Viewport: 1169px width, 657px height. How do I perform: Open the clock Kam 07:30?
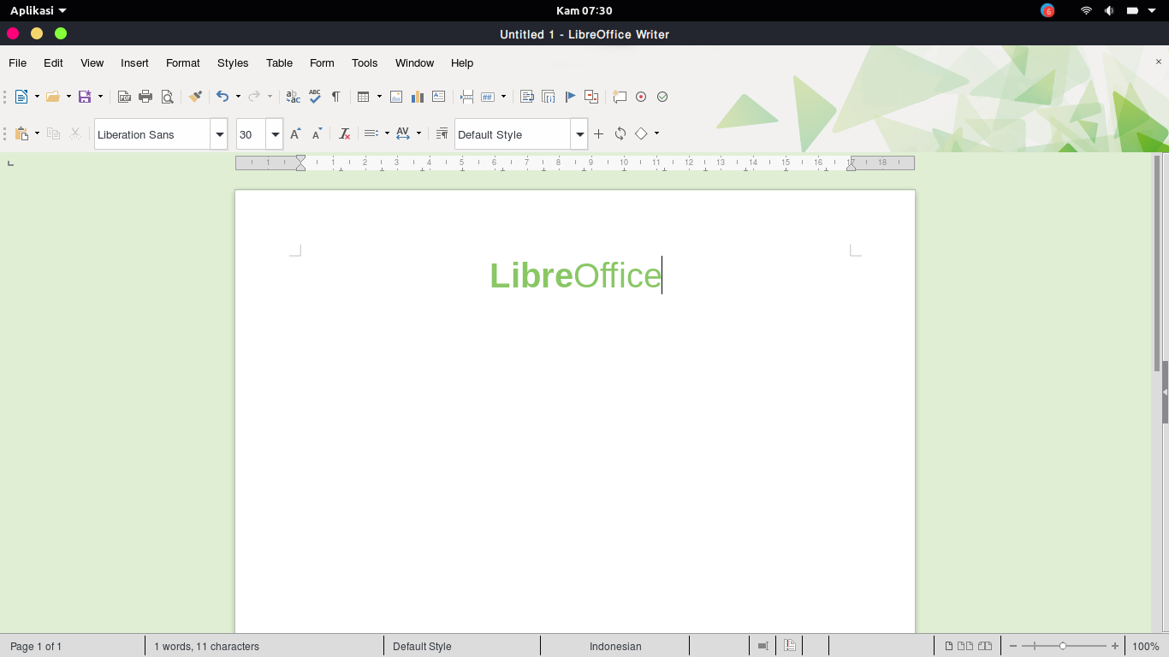click(584, 10)
